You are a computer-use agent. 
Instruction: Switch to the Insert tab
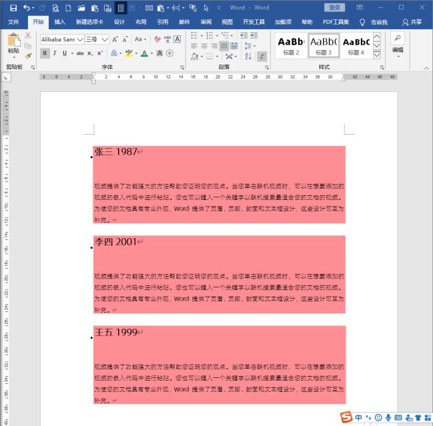pyautogui.click(x=59, y=22)
